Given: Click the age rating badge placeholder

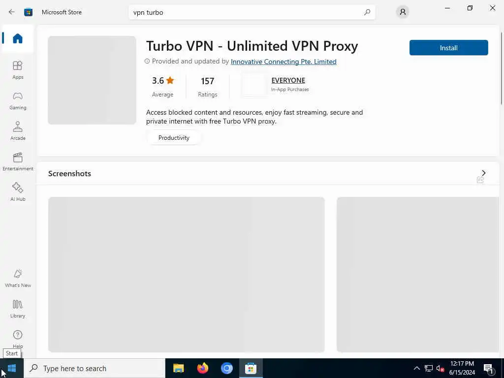Looking at the screenshot, I should [253, 85].
